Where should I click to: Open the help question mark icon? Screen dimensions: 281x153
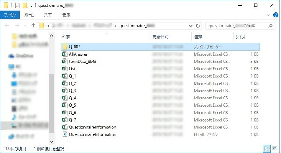[x=276, y=15]
